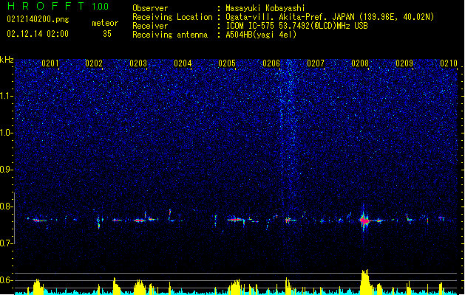This screenshot has height=295, width=465.
Task: Click the Receiving Location label
Action: tap(172, 17)
